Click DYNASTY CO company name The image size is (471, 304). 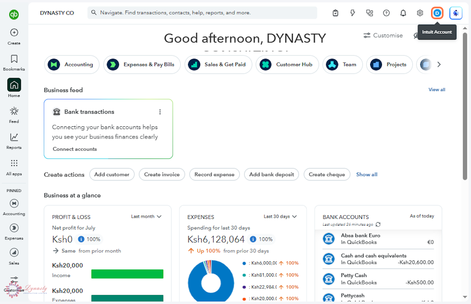coord(57,13)
